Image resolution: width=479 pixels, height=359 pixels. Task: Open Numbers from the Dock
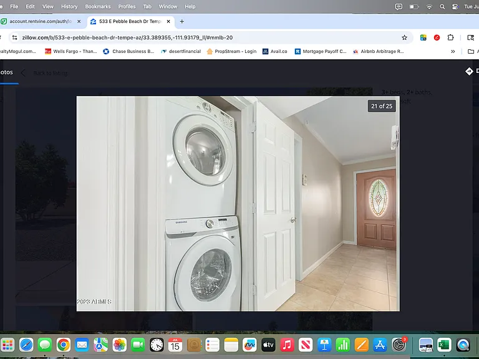point(343,345)
